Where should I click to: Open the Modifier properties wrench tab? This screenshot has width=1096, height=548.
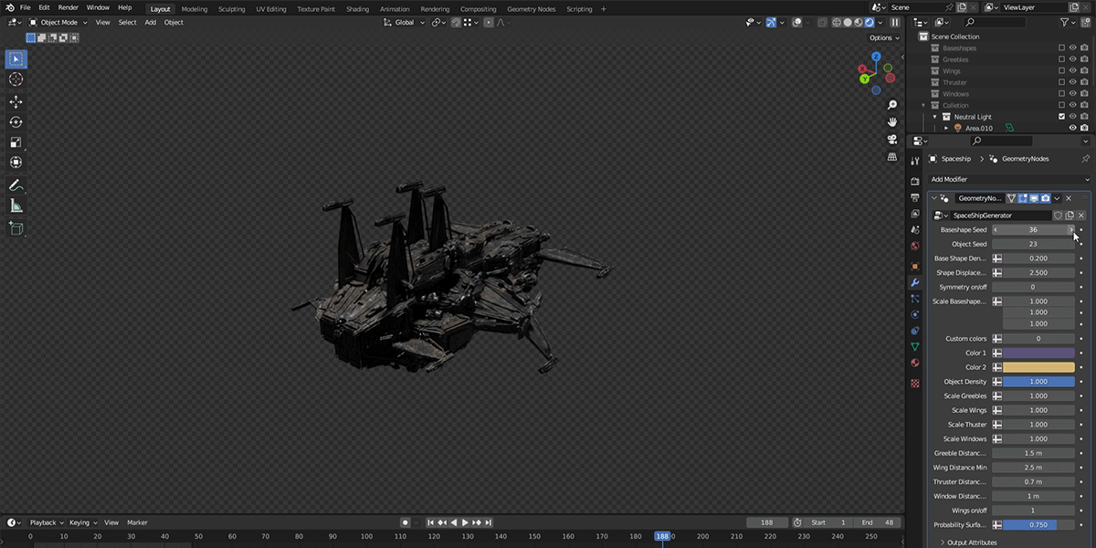tap(914, 282)
